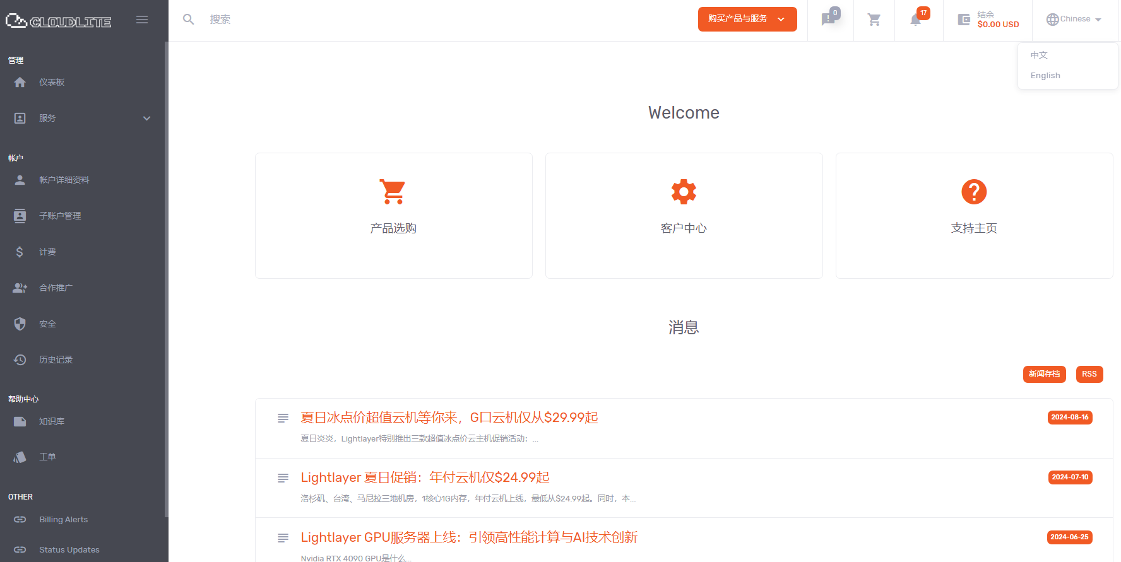Click the 新闻存档 button
The image size is (1121, 562).
(x=1044, y=374)
